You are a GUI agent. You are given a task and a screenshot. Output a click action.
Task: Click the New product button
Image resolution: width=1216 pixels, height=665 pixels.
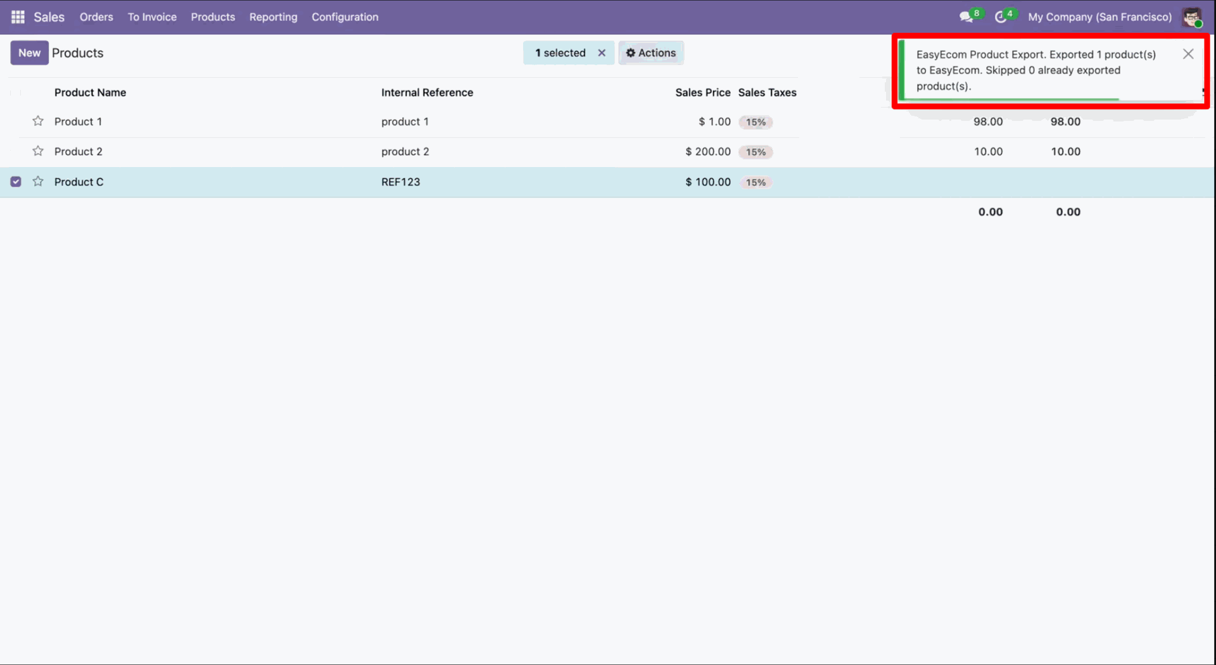click(29, 53)
